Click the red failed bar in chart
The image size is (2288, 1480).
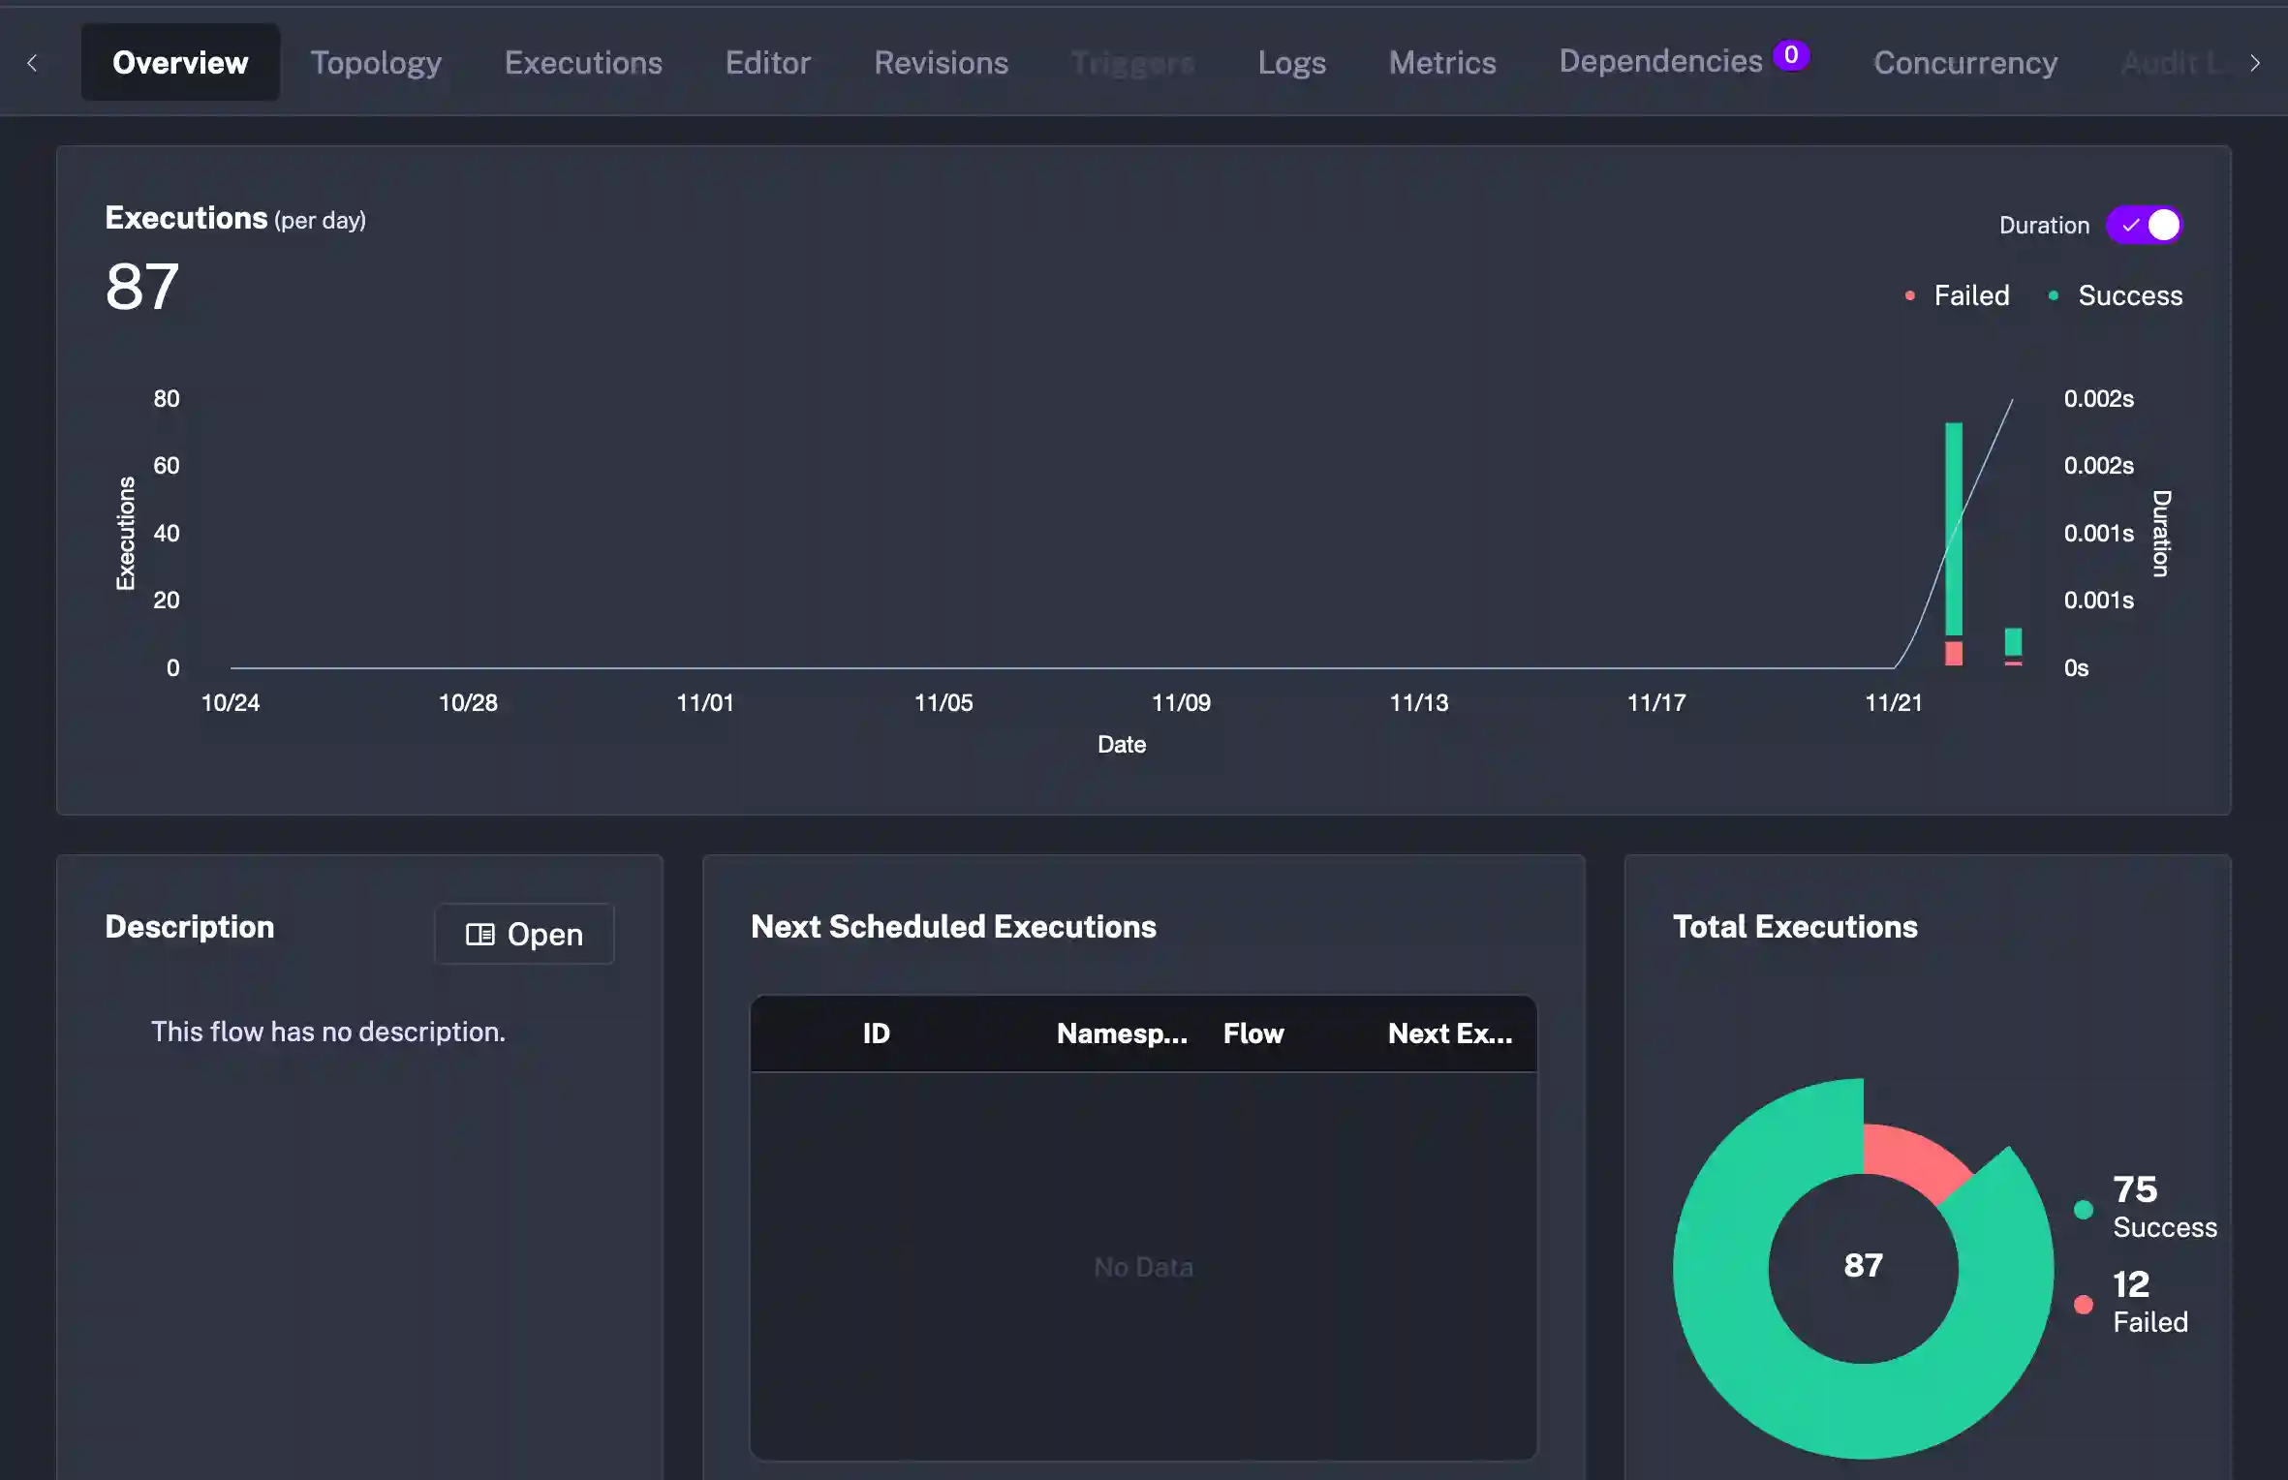[1953, 653]
